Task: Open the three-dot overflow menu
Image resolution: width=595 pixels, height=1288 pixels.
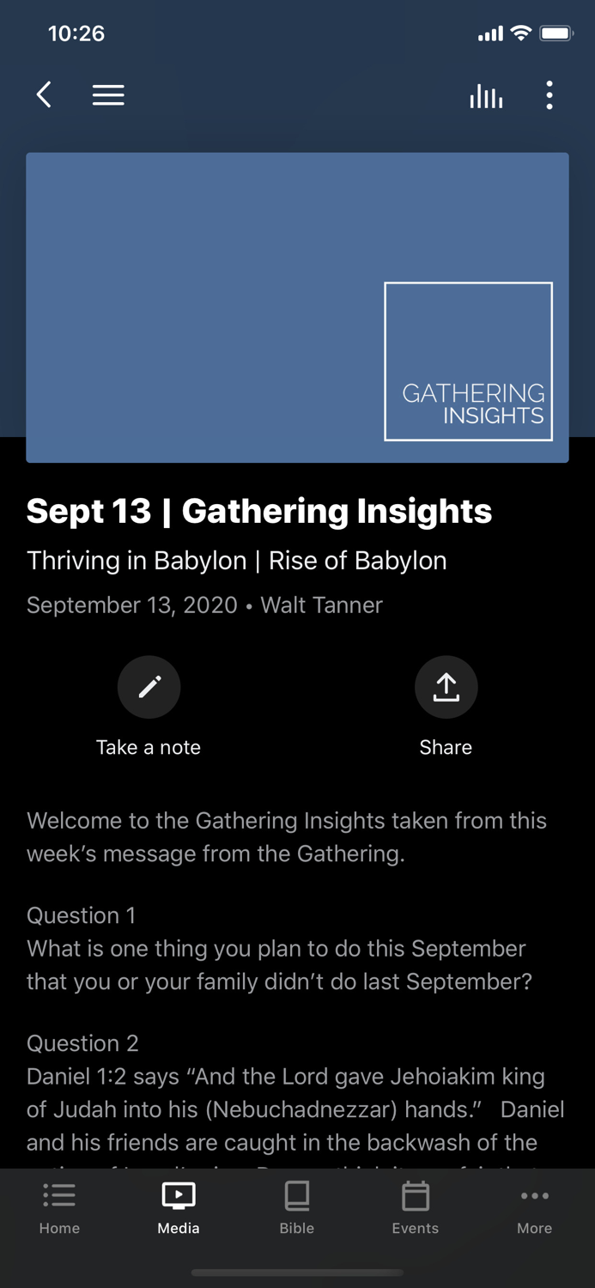Action: click(549, 95)
